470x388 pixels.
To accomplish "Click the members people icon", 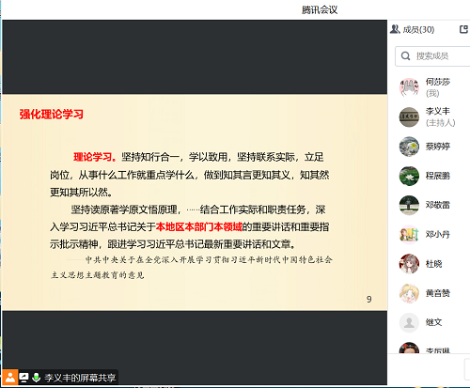I will (x=395, y=29).
